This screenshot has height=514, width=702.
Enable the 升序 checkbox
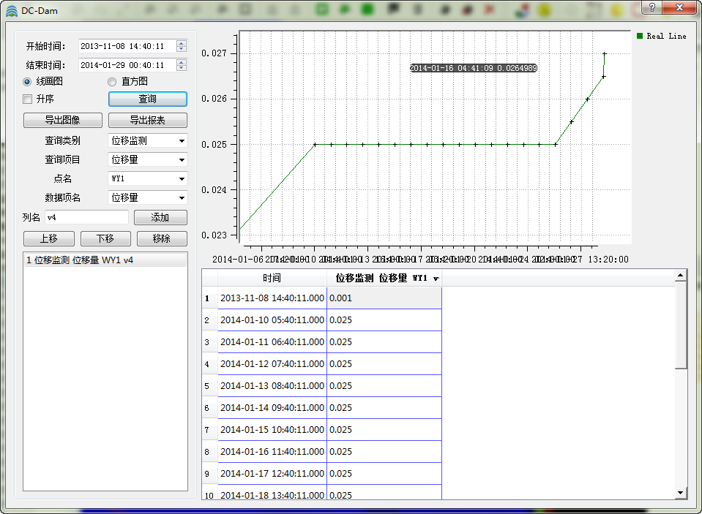click(28, 99)
